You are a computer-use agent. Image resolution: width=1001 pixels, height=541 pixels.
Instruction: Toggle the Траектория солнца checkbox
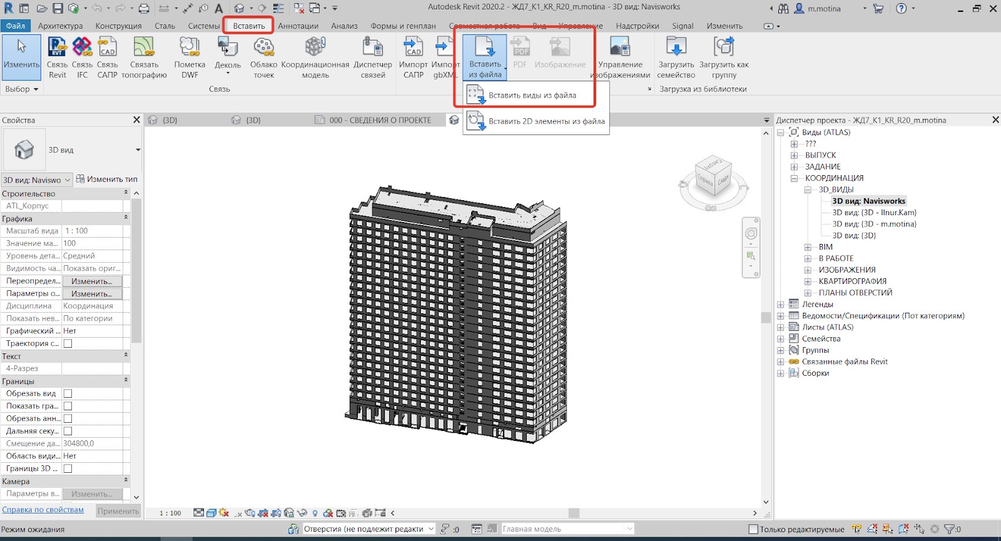68,343
